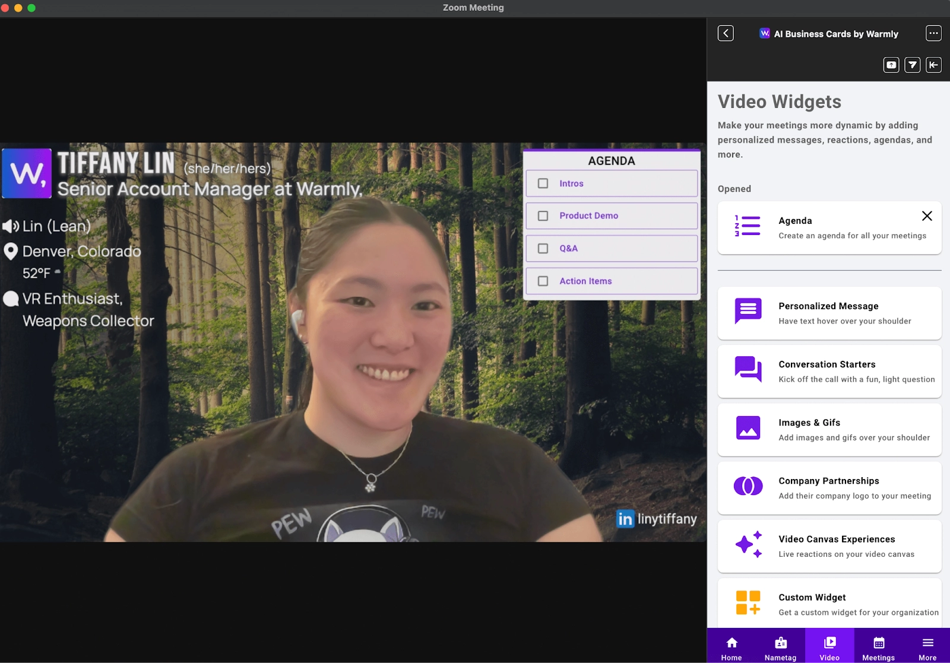Select the Custom Widget card
950x663 pixels.
coord(829,603)
